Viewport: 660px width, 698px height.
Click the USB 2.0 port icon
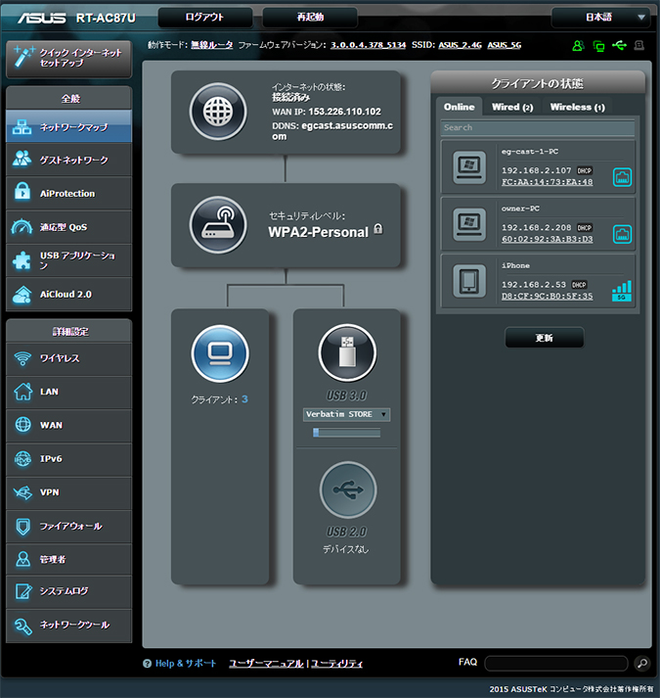click(348, 489)
